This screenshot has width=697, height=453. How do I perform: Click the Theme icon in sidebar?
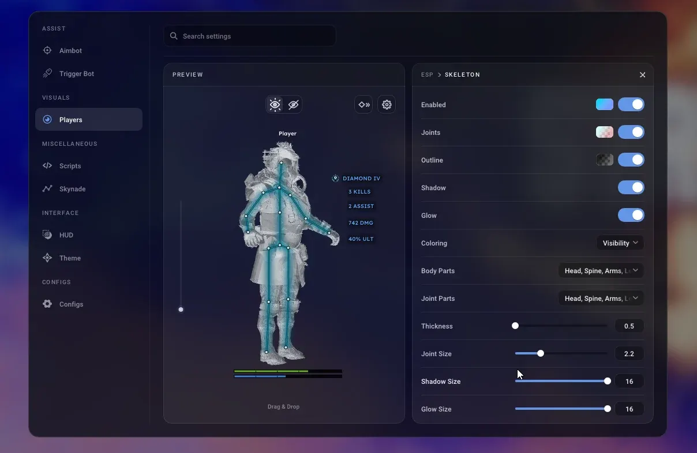click(47, 258)
